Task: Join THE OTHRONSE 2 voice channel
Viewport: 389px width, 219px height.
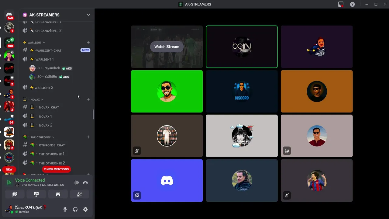Action: [x=56, y=163]
